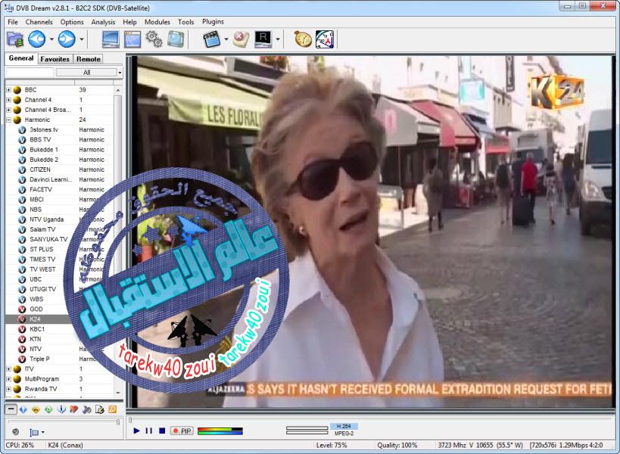The width and height of the screenshot is (620, 454).
Task: Click the document page icon in bottom row
Action: [100, 410]
